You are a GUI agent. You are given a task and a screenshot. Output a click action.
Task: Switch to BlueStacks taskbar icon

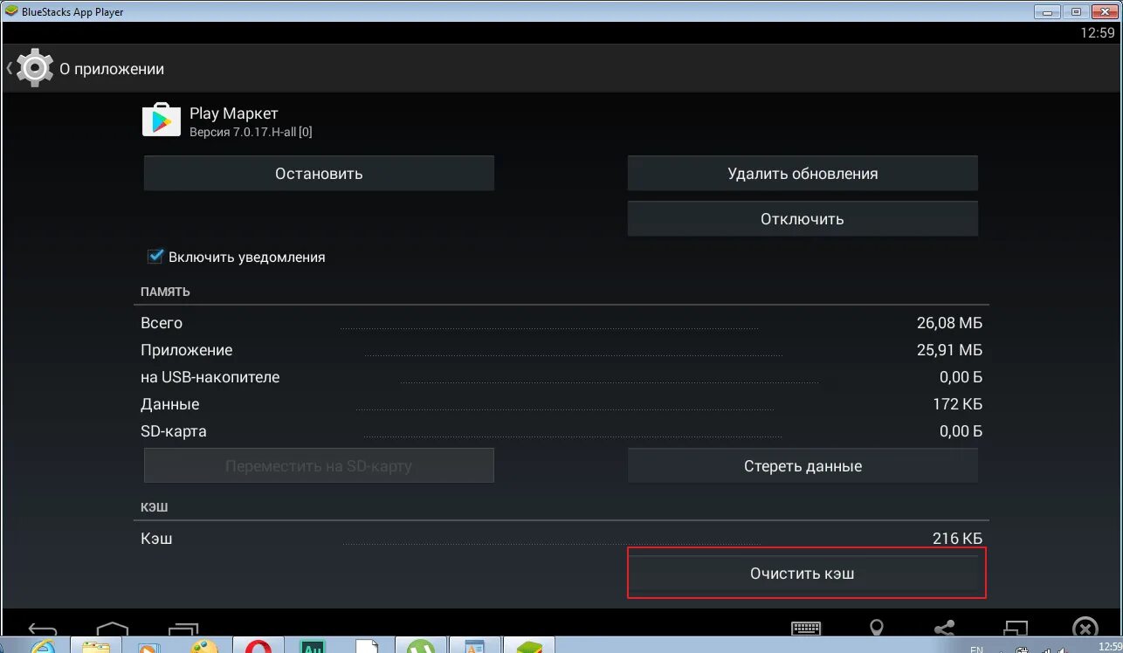click(528, 646)
